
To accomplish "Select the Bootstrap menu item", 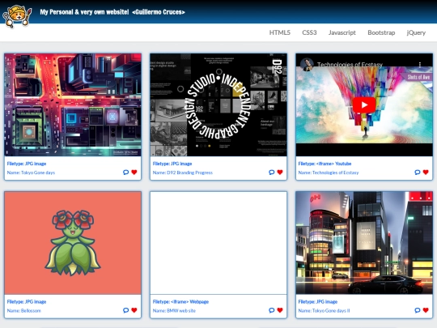I will (x=381, y=32).
